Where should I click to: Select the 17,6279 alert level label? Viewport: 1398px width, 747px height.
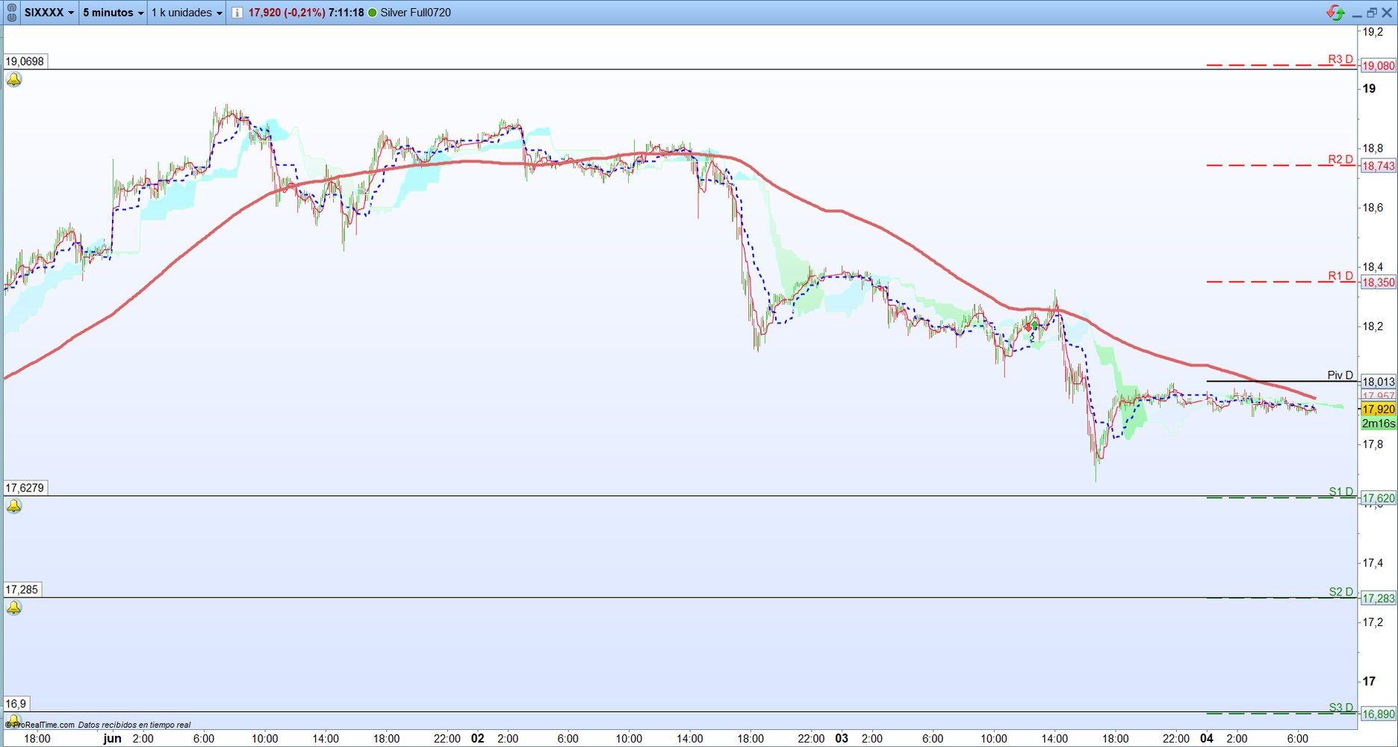[x=25, y=488]
